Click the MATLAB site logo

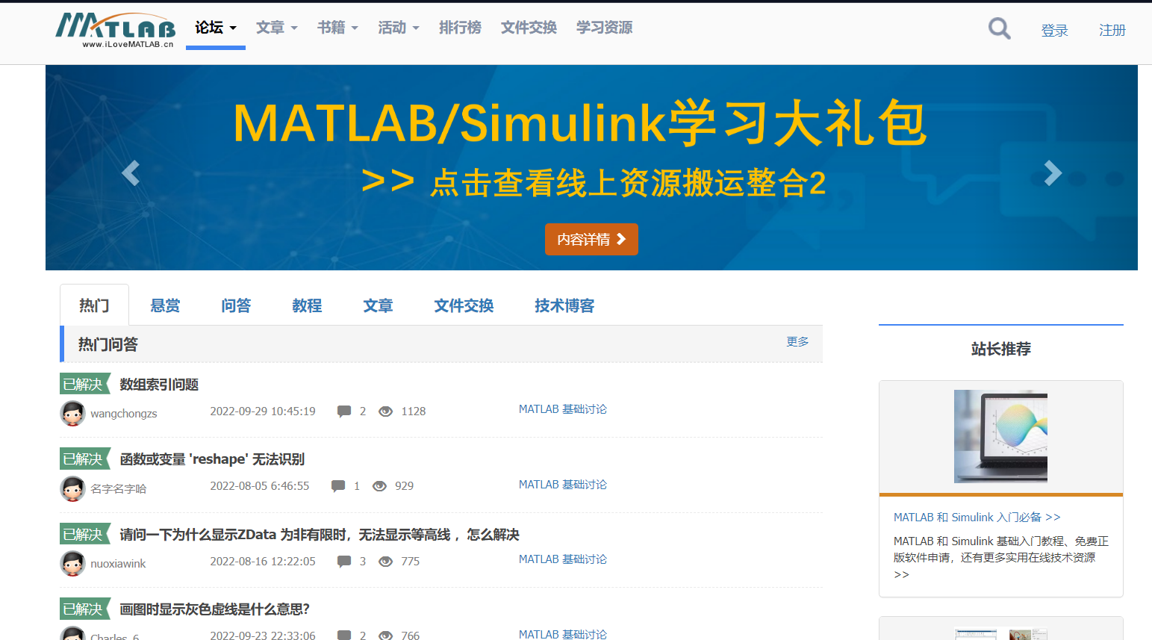point(116,30)
